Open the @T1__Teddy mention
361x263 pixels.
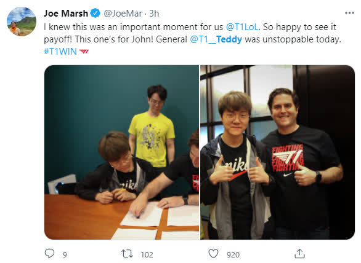click(x=216, y=39)
